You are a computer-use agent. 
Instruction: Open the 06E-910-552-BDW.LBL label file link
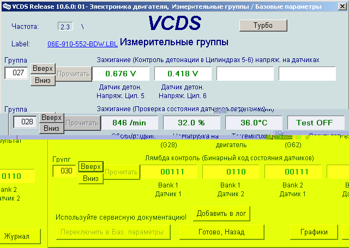point(82,44)
